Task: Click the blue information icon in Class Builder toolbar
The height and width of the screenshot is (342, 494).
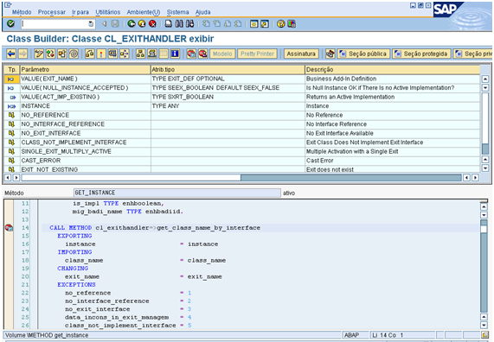Action: click(175, 54)
